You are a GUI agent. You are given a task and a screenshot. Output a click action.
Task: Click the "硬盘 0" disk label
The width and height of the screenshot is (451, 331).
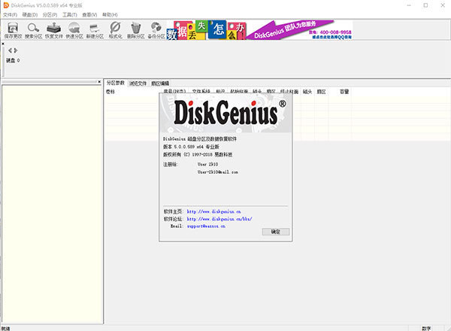pyautogui.click(x=13, y=60)
